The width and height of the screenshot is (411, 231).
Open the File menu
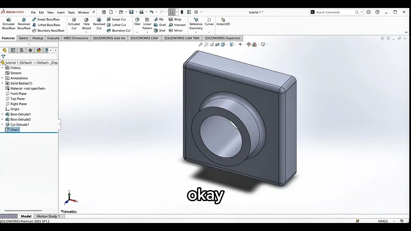click(x=33, y=13)
